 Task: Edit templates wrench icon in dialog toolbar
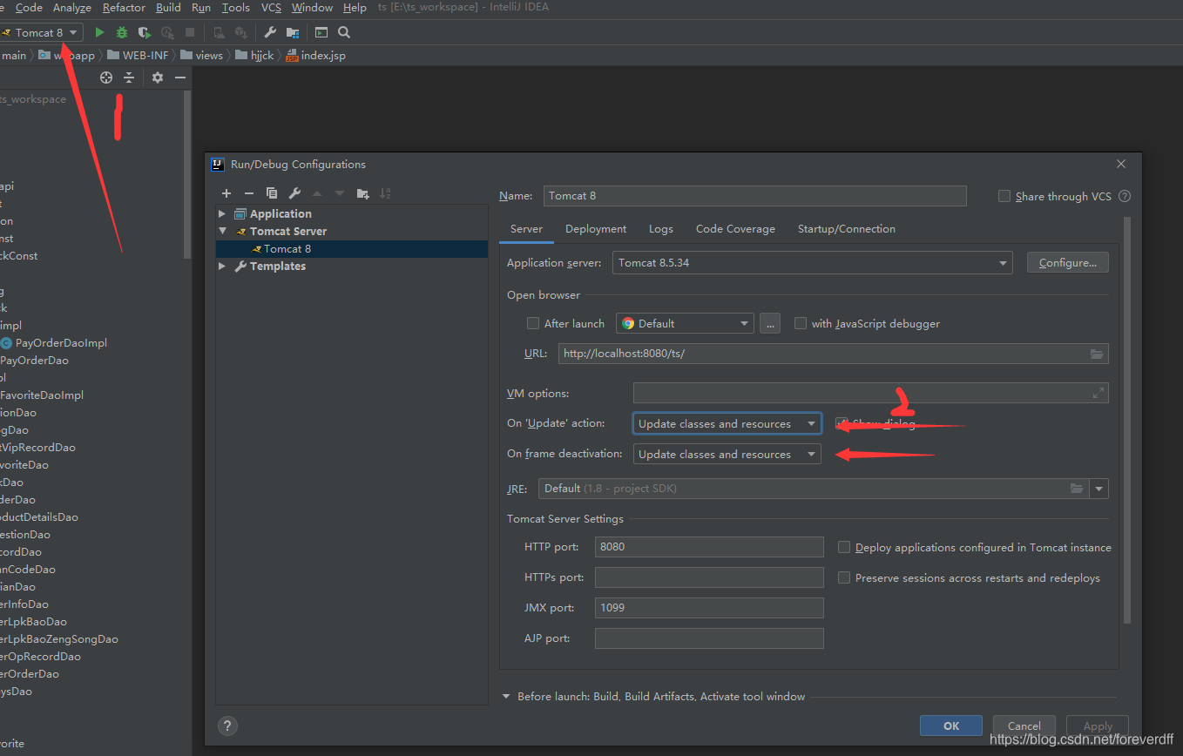[294, 193]
